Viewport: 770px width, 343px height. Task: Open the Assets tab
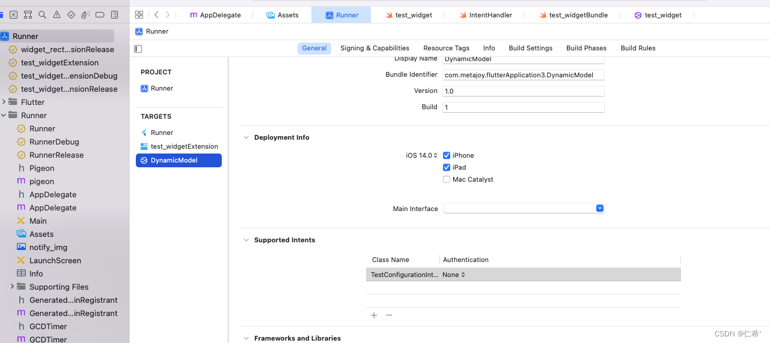pyautogui.click(x=283, y=15)
